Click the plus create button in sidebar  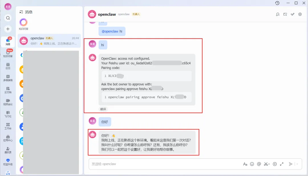8,29
